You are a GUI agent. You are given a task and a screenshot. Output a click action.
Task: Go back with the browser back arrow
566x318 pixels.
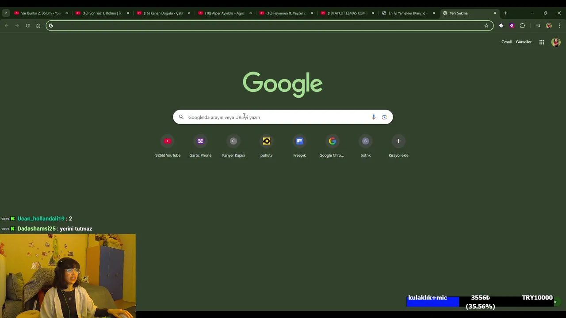(x=6, y=26)
